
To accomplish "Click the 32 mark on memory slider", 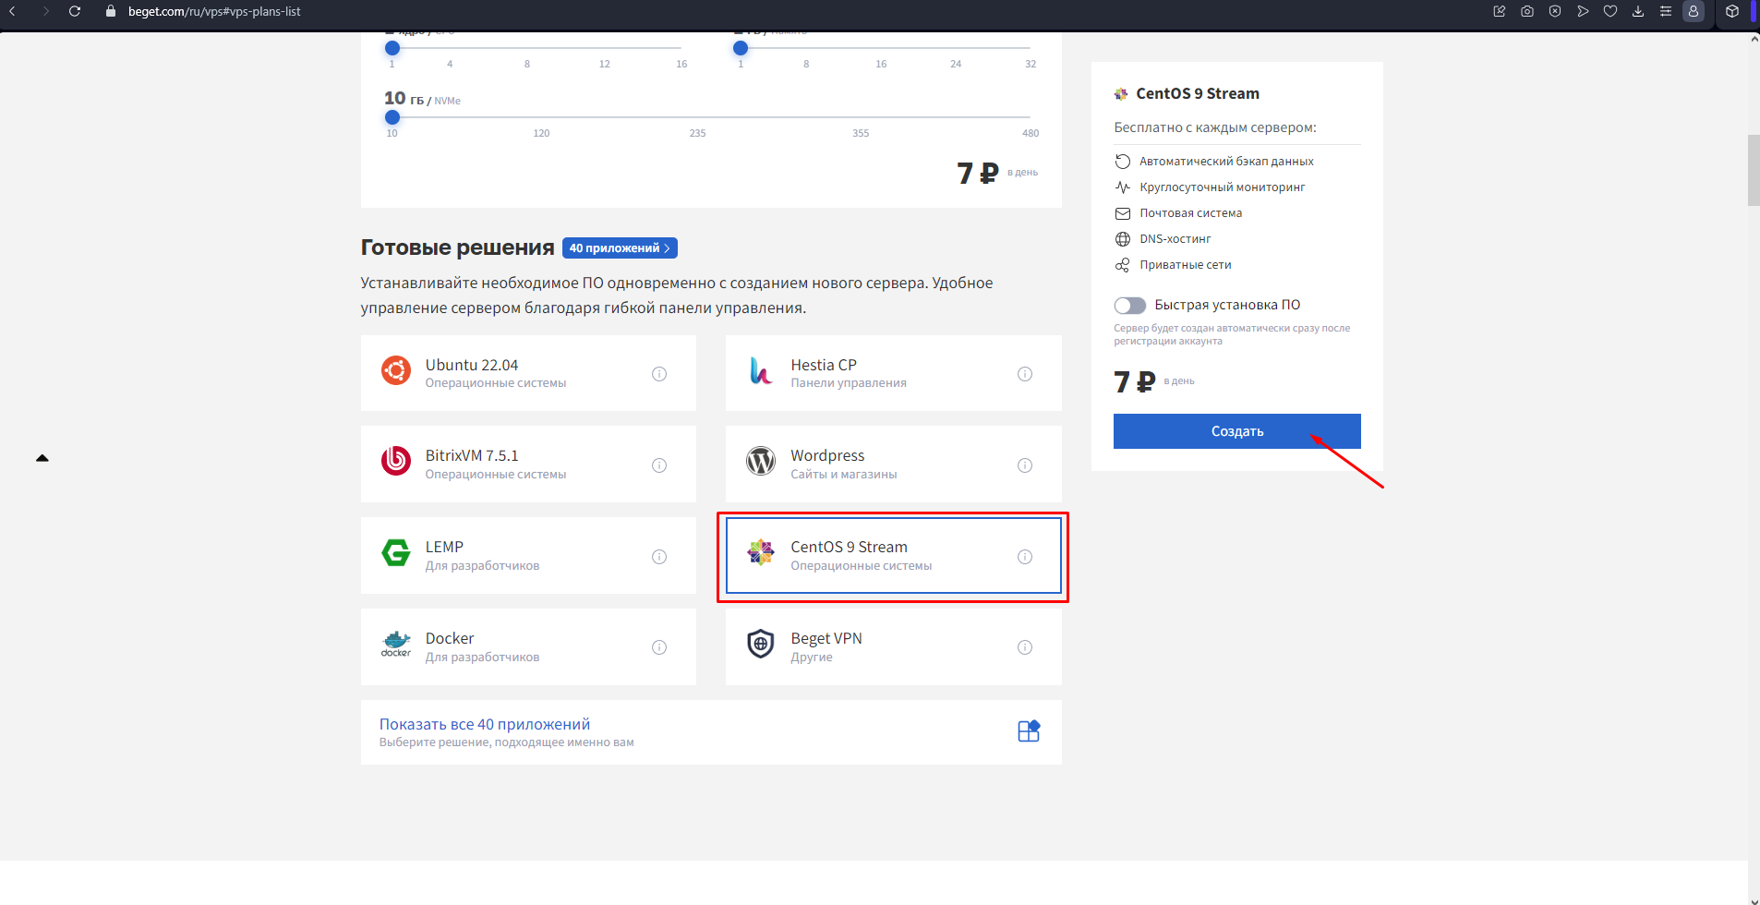I will (1031, 64).
